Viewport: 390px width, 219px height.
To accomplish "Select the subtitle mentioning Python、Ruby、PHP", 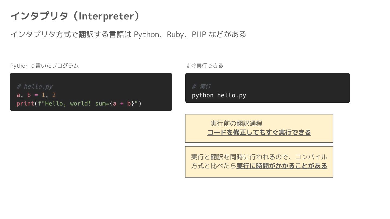I will coord(128,35).
